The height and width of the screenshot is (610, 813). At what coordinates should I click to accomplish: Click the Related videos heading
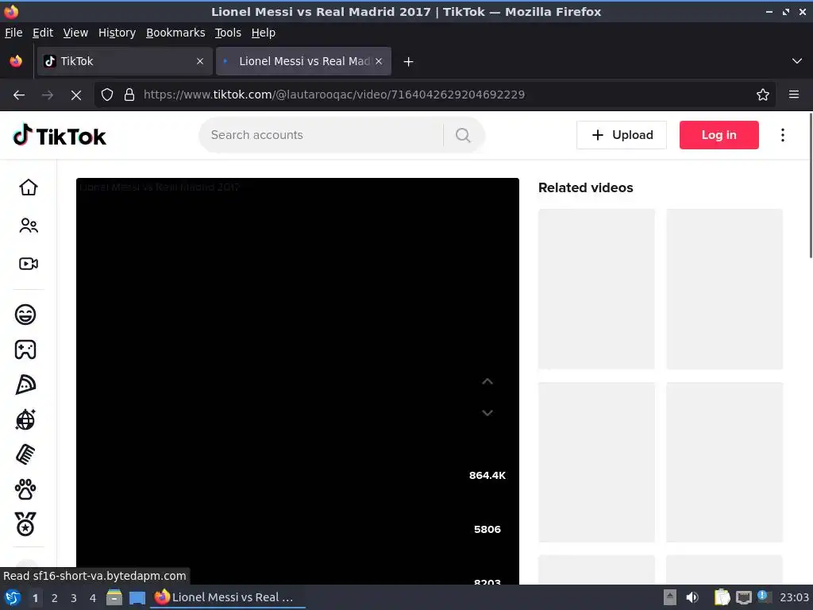point(585,187)
